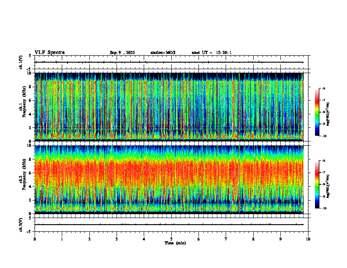Click the 'VLF Spectra' plot title

coord(50,53)
